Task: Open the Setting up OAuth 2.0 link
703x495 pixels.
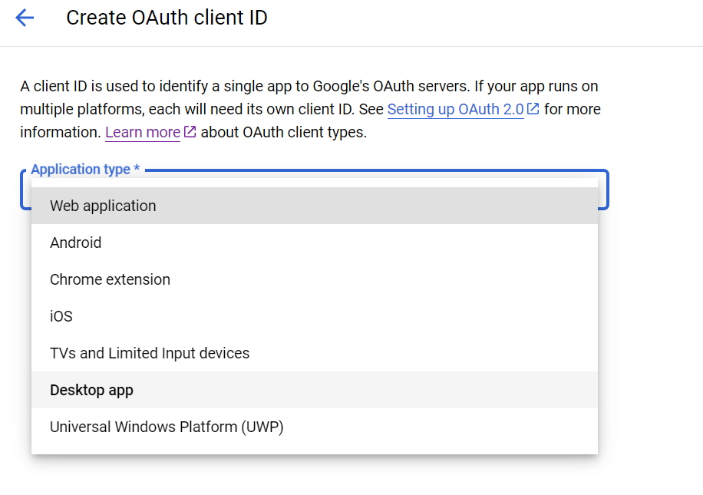Action: pos(456,109)
